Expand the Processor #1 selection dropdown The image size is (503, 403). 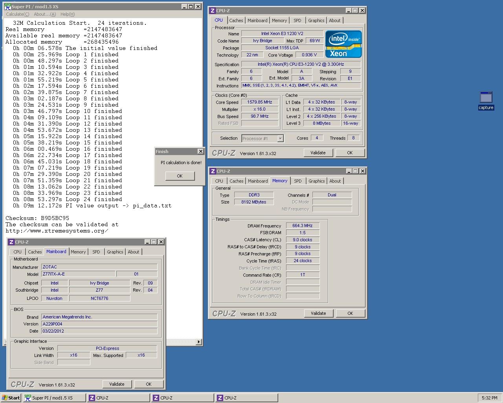pyautogui.click(x=280, y=139)
